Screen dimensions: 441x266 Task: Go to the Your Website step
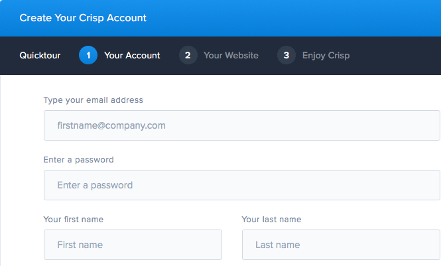tap(231, 56)
